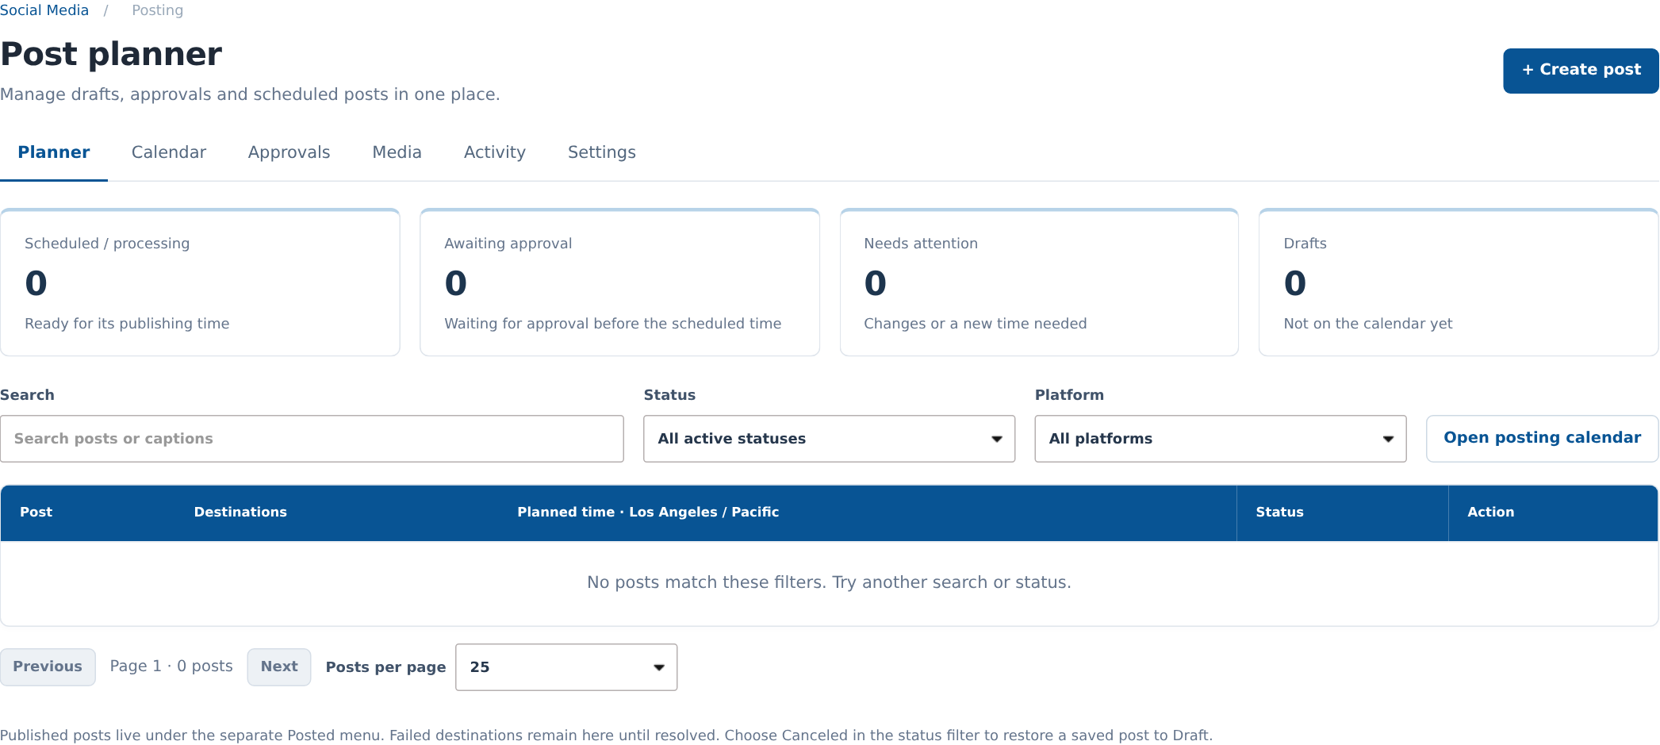Click the Posting breadcrumb text

(157, 10)
